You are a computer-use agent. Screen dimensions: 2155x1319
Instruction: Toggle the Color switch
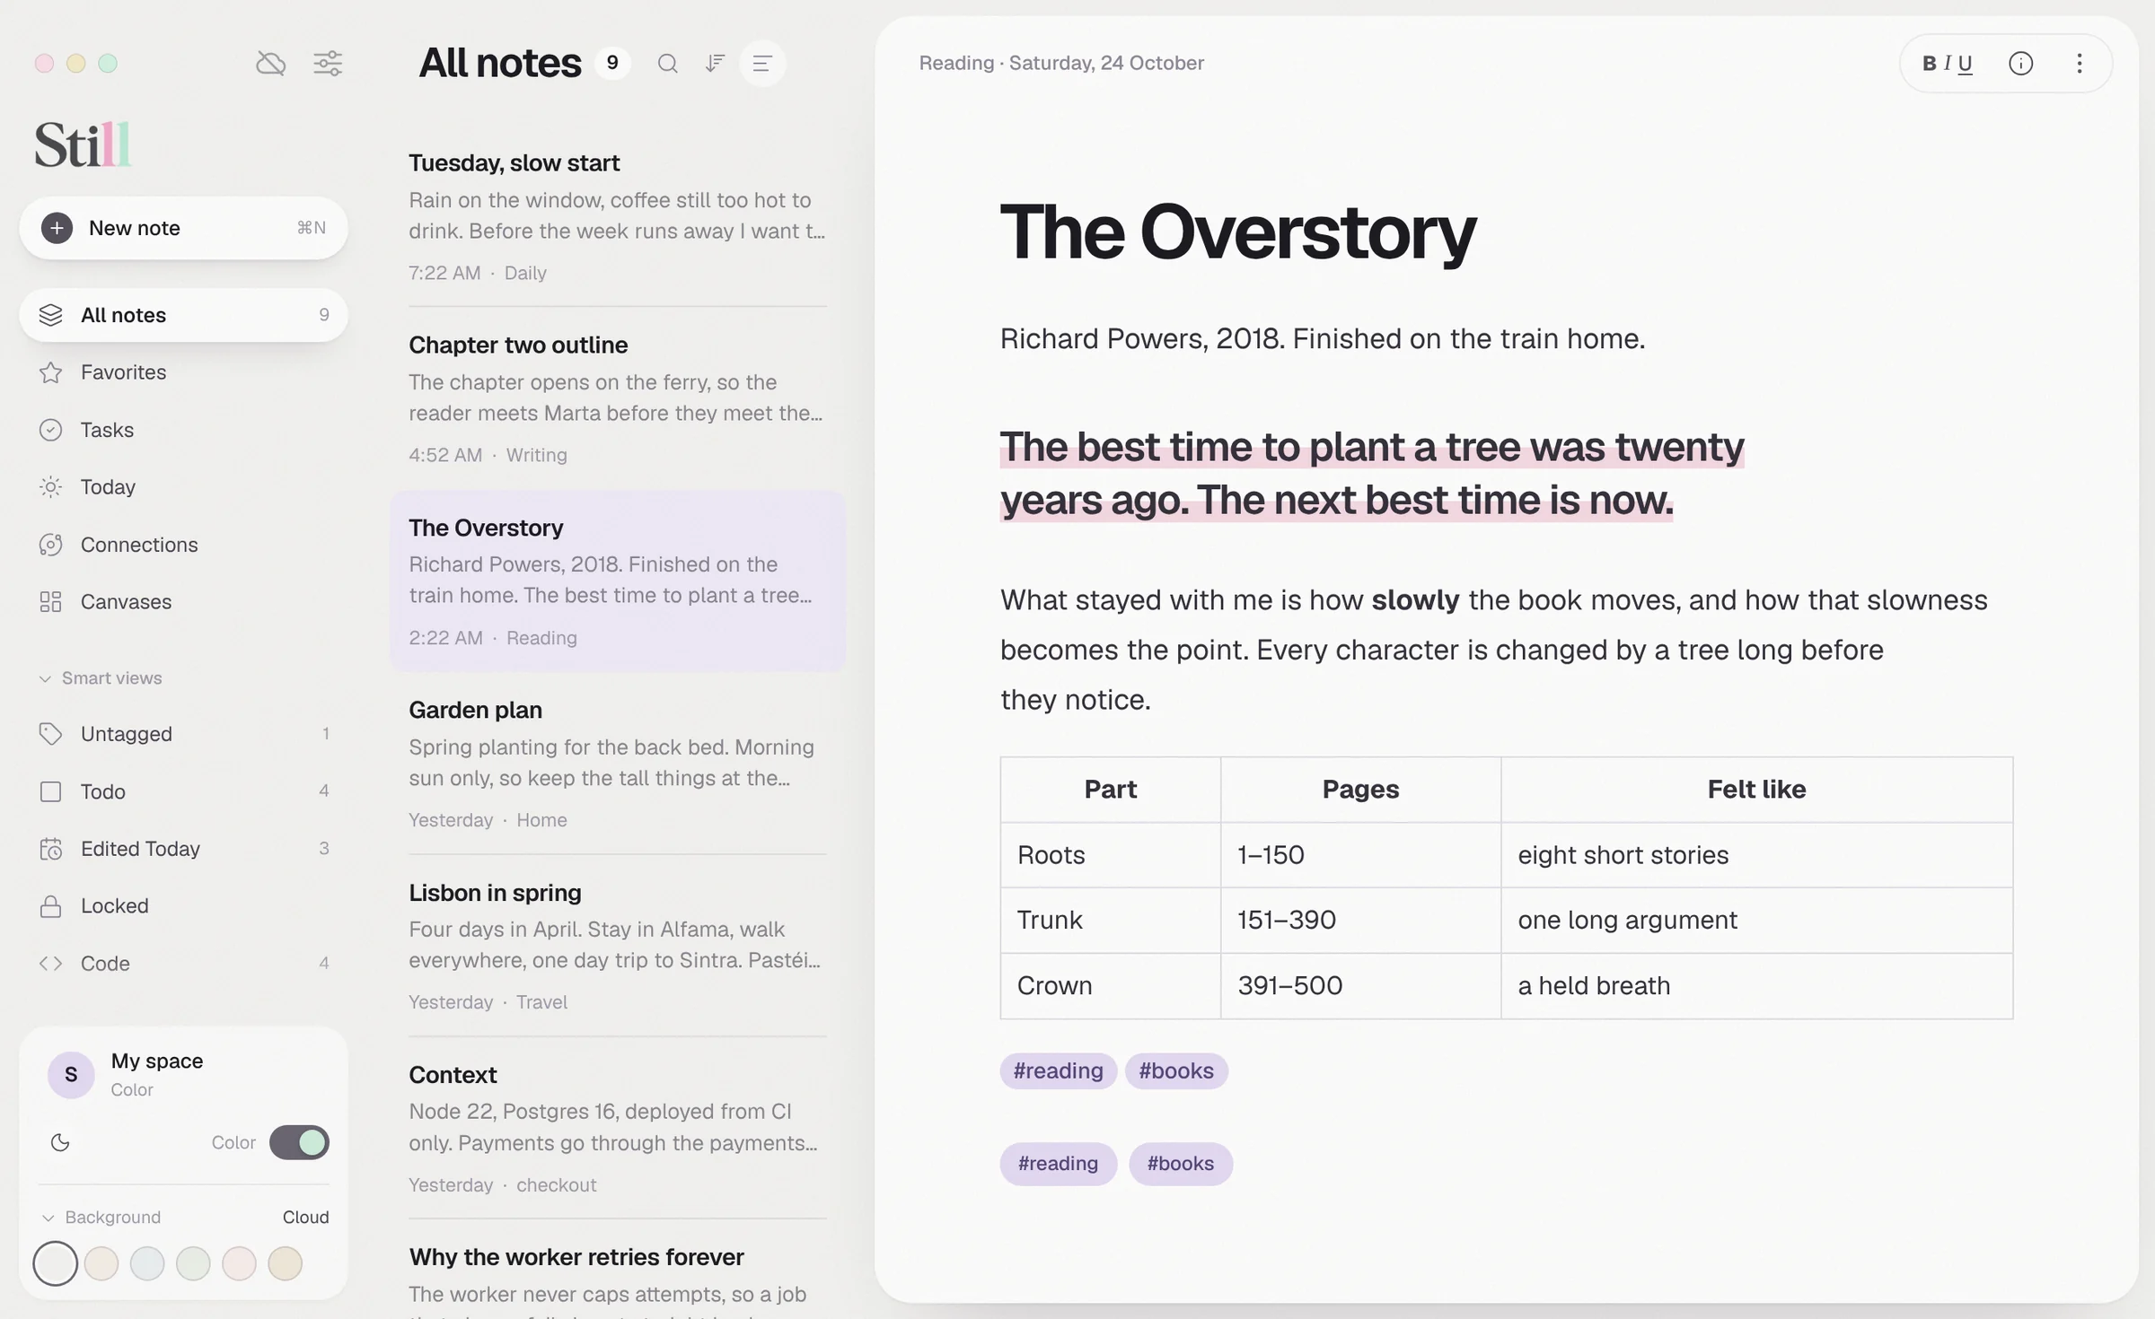pos(299,1142)
